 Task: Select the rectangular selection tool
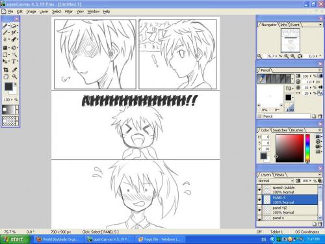pyautogui.click(x=5, y=55)
